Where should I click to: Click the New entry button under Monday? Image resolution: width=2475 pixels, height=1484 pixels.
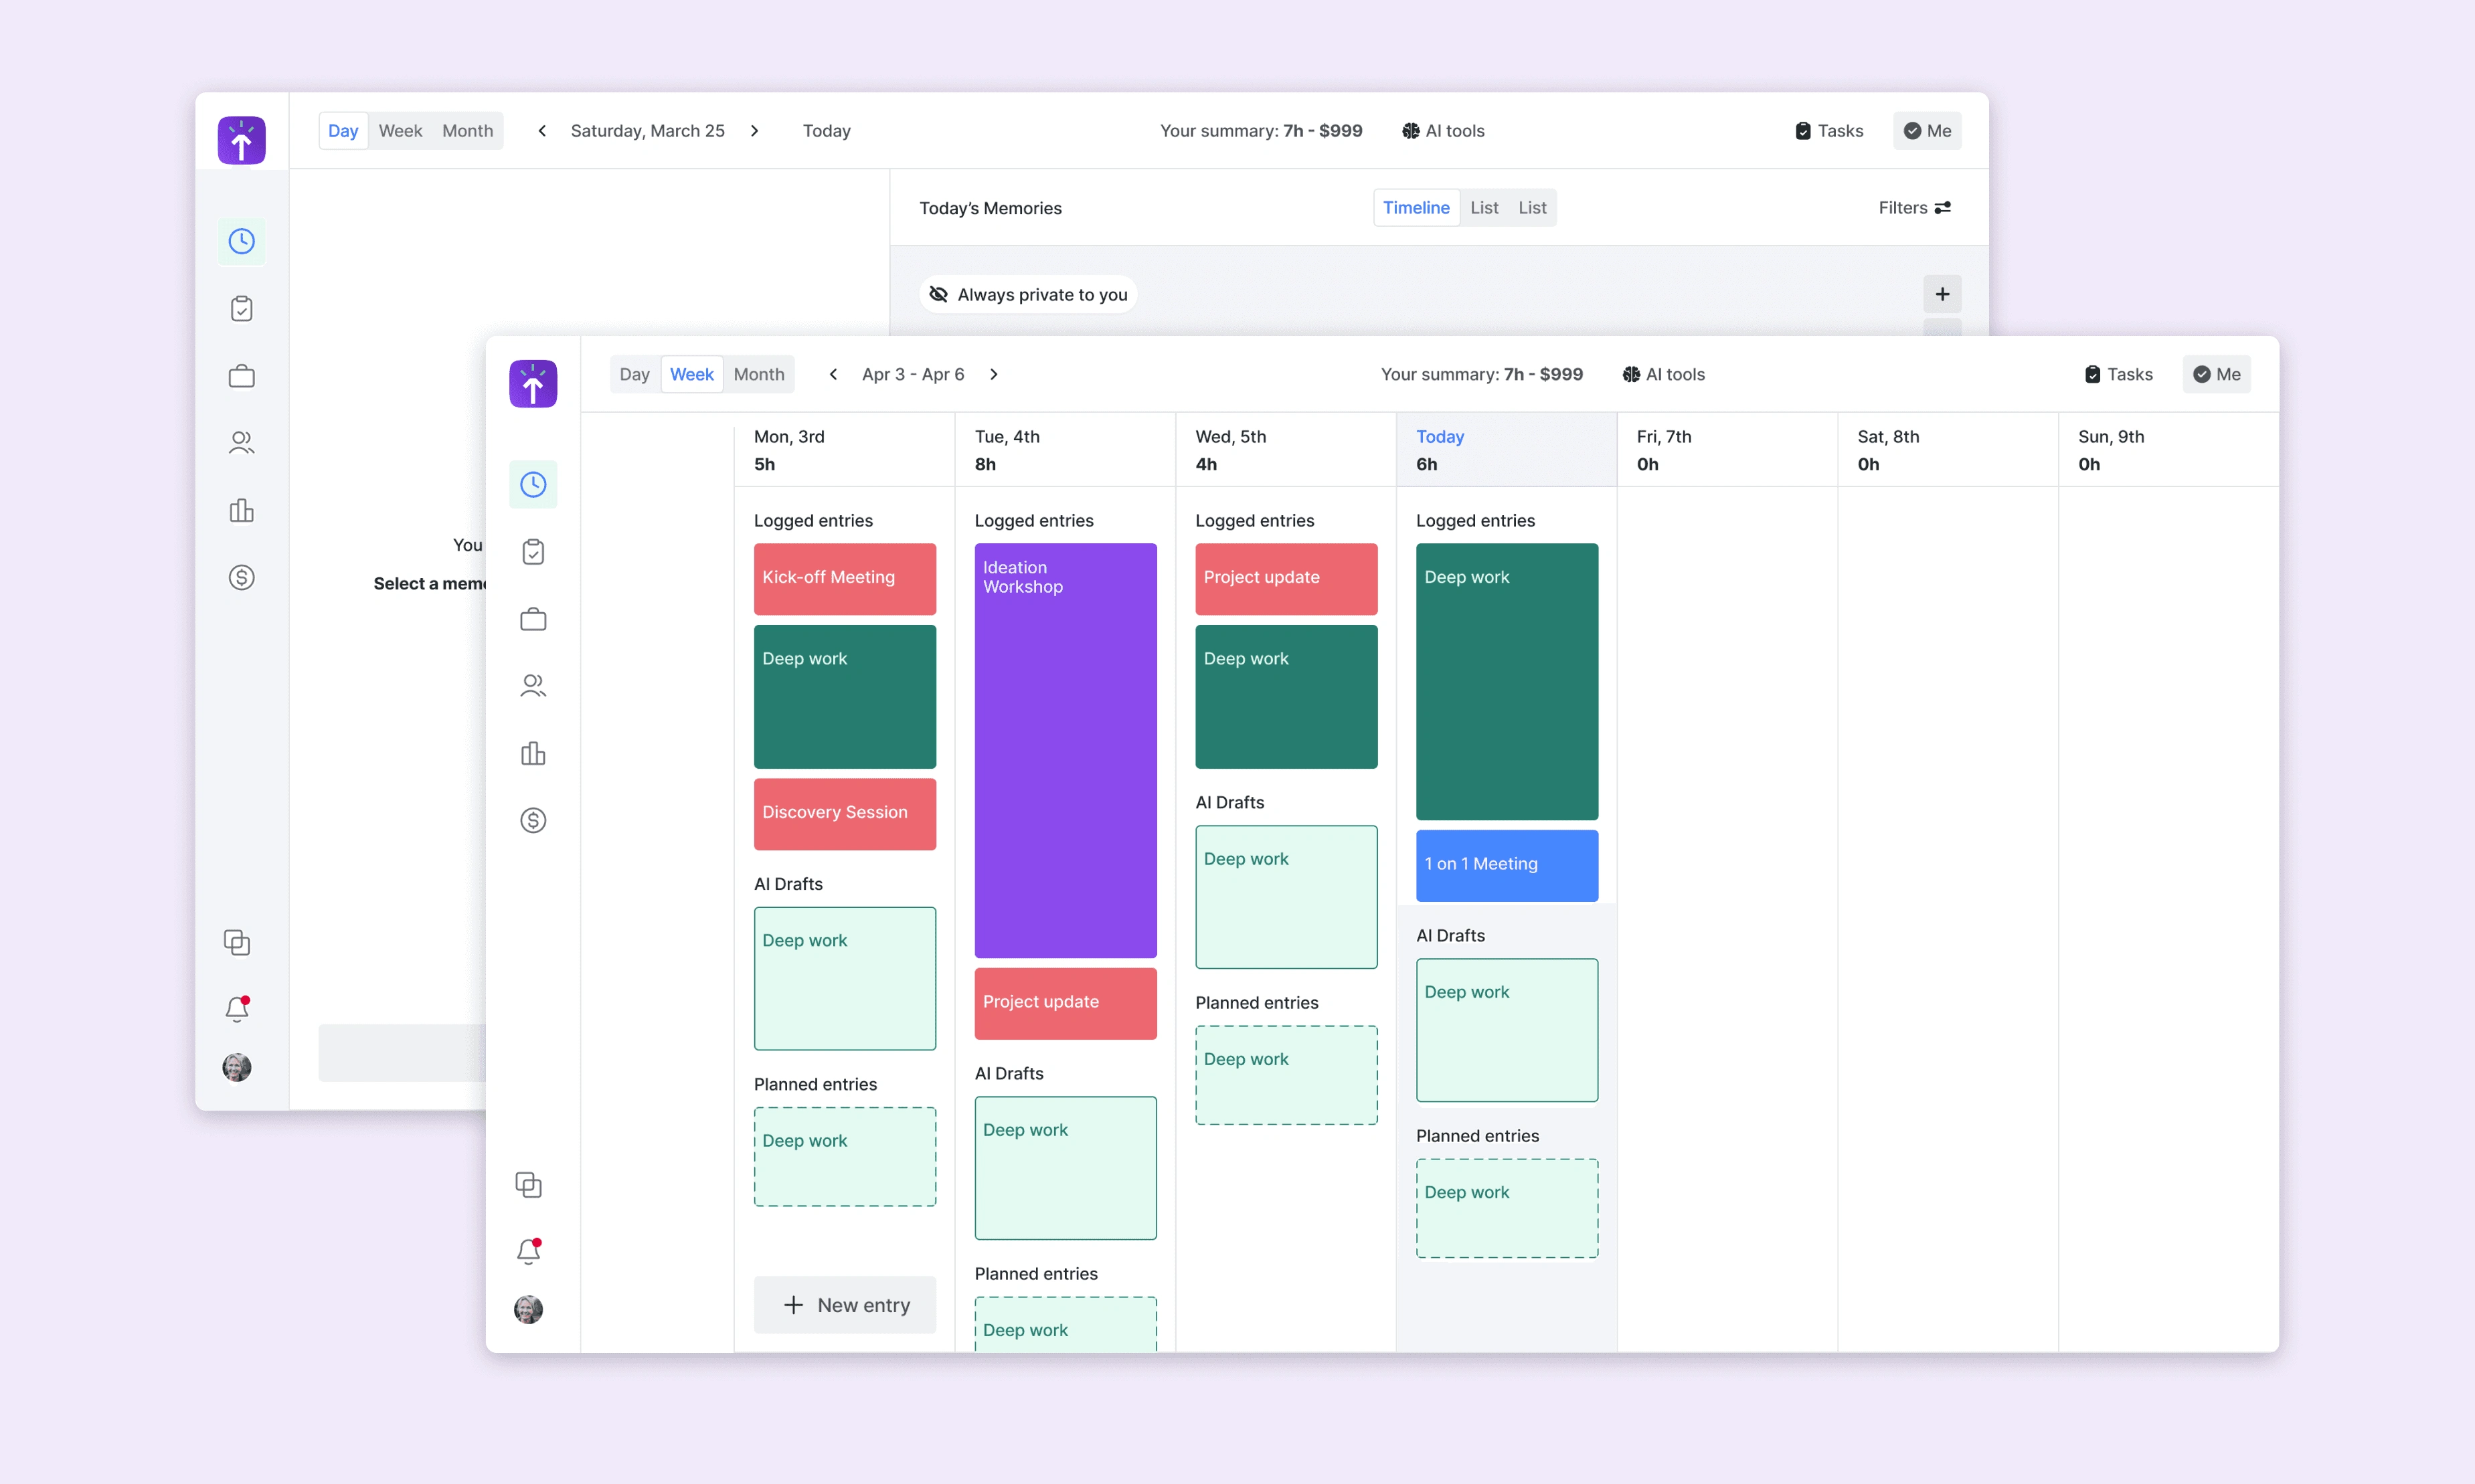coord(845,1305)
